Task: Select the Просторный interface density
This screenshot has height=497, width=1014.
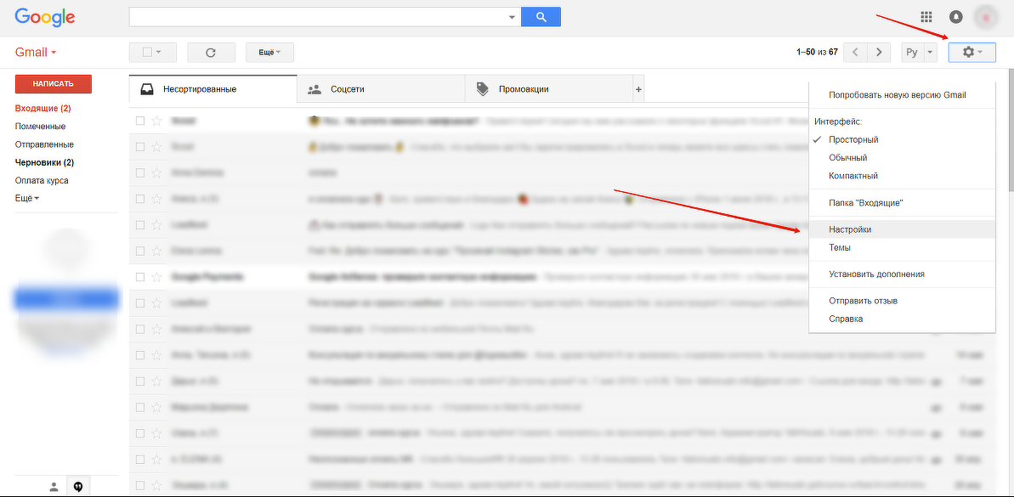Action: (x=902, y=139)
